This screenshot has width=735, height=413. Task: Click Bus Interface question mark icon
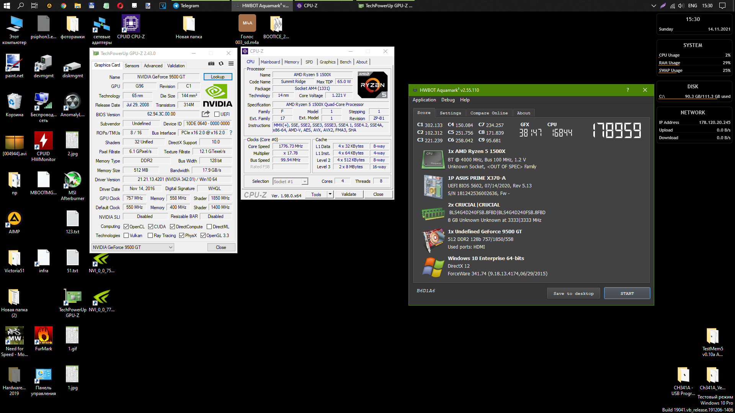coord(231,133)
